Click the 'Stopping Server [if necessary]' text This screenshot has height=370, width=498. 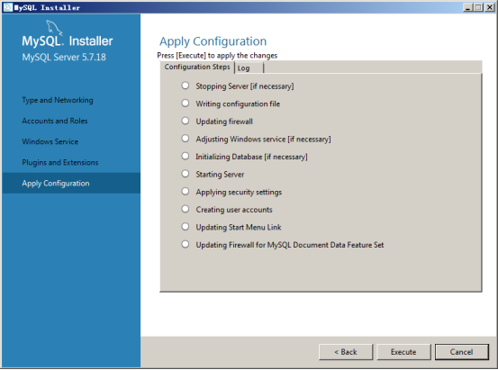point(245,86)
